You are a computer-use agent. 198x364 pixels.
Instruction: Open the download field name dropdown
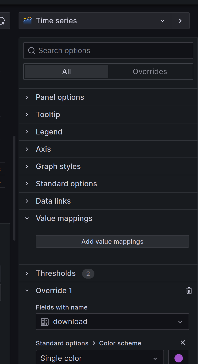[112, 322]
